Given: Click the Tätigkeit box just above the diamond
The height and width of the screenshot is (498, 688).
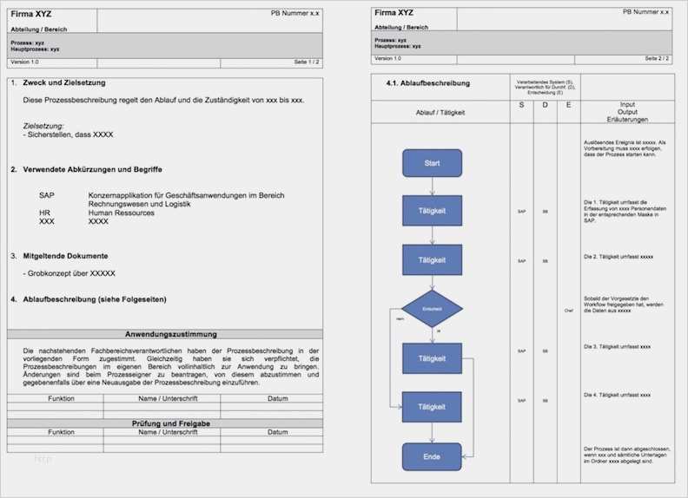Looking at the screenshot, I should coord(432,259).
